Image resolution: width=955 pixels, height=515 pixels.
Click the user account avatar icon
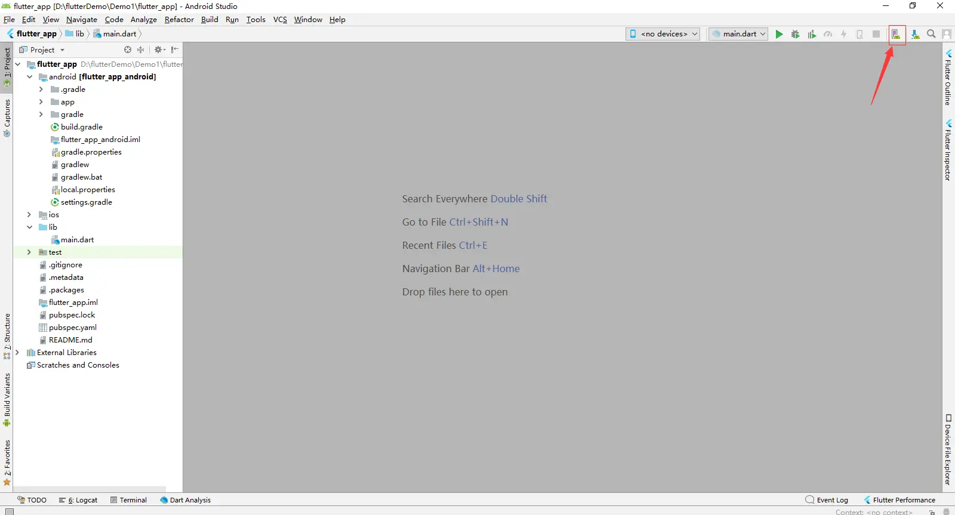(x=947, y=34)
